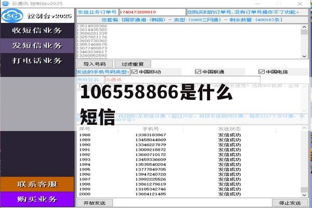312x208 pixels.
Task: Click the 5G cloud logo icon
Action: [x=12, y=16]
